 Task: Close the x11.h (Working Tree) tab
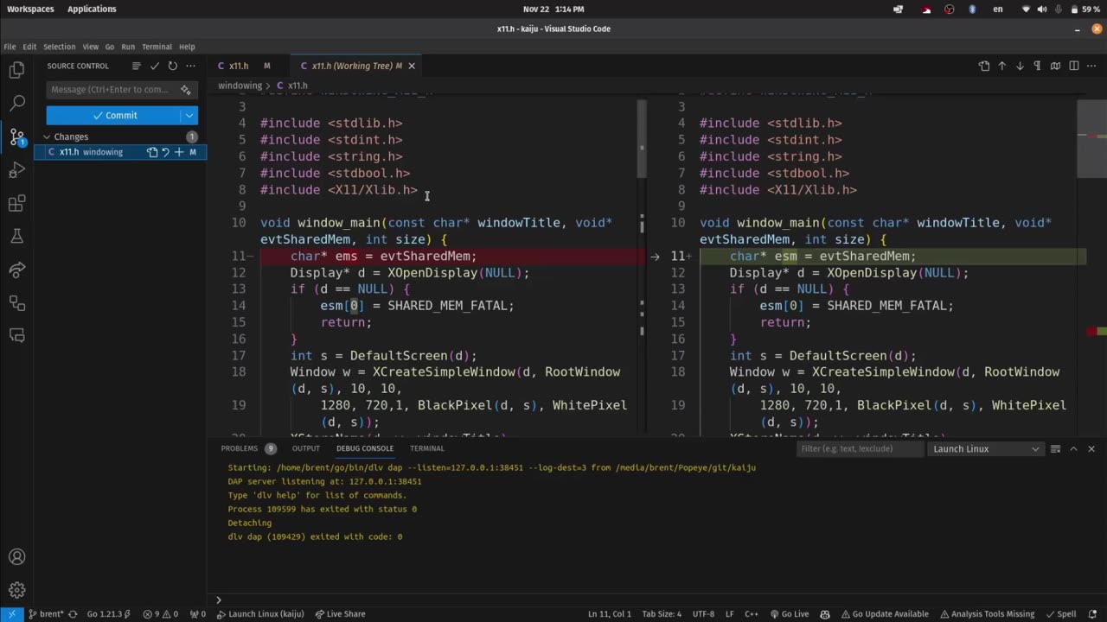[x=412, y=66]
